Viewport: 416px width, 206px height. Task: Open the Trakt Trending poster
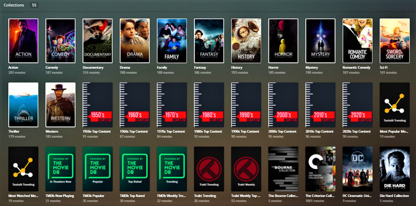click(209, 169)
